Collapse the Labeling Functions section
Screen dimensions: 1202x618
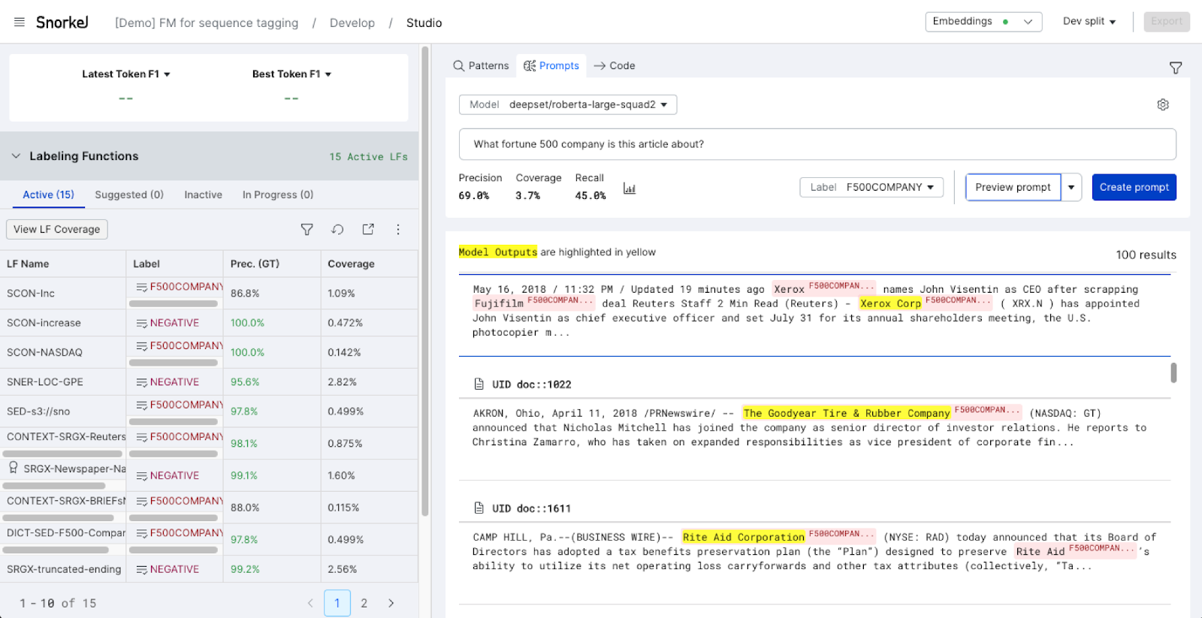tap(16, 156)
